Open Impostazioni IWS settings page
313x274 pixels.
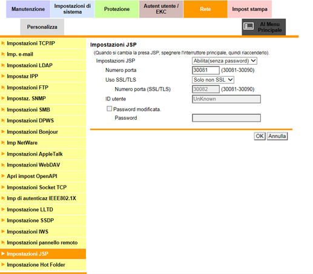point(43,232)
